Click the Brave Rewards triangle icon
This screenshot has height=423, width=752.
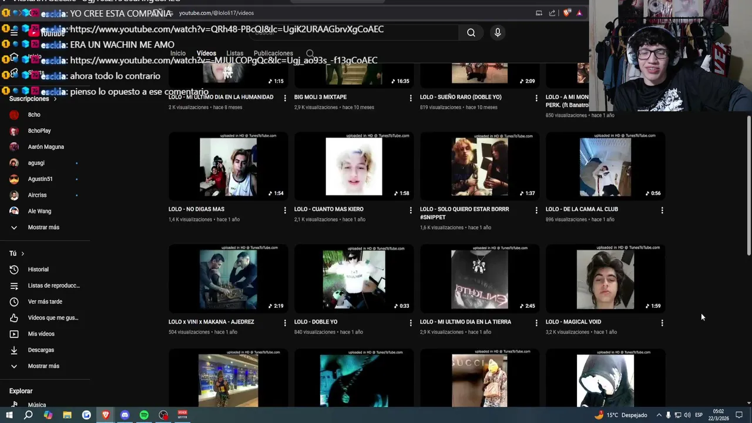(x=579, y=13)
